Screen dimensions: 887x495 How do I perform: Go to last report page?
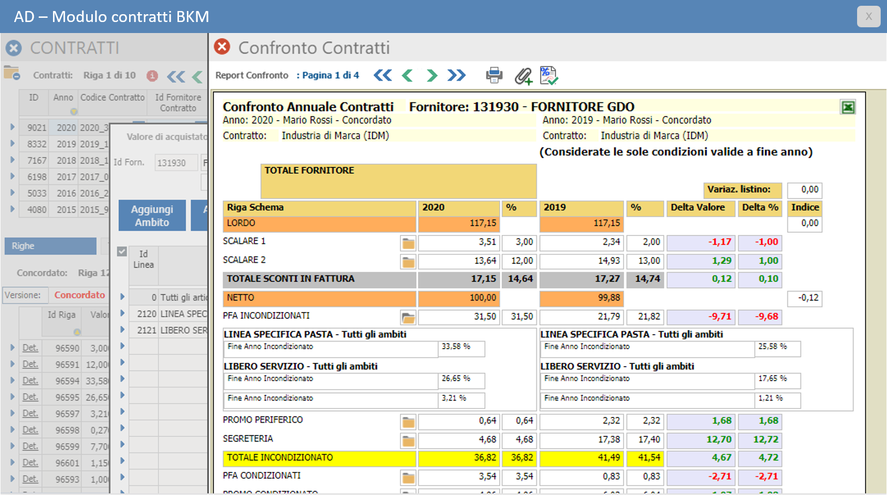[457, 76]
